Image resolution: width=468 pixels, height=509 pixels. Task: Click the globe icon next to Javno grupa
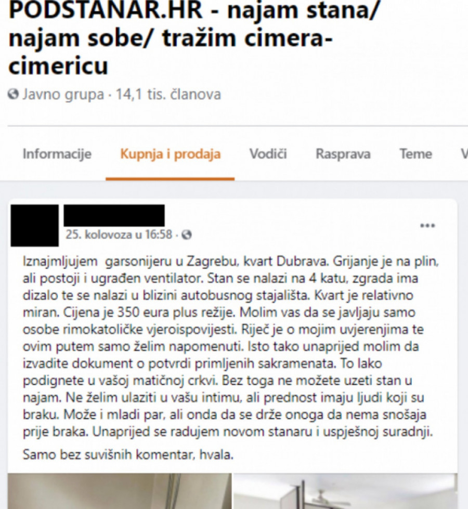(13, 95)
